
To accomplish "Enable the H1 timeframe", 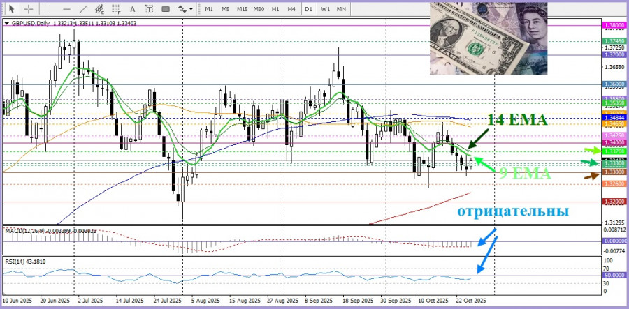I will tap(275, 9).
